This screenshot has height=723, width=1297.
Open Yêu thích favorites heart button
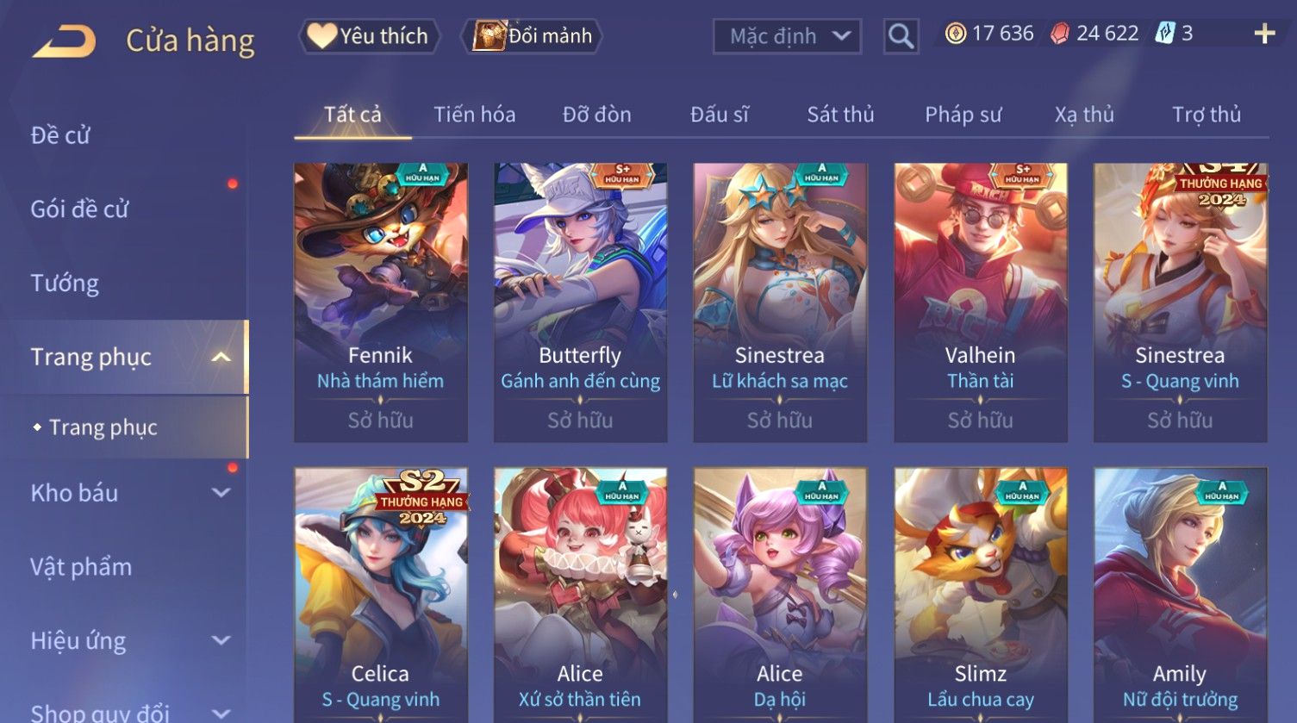click(x=369, y=36)
